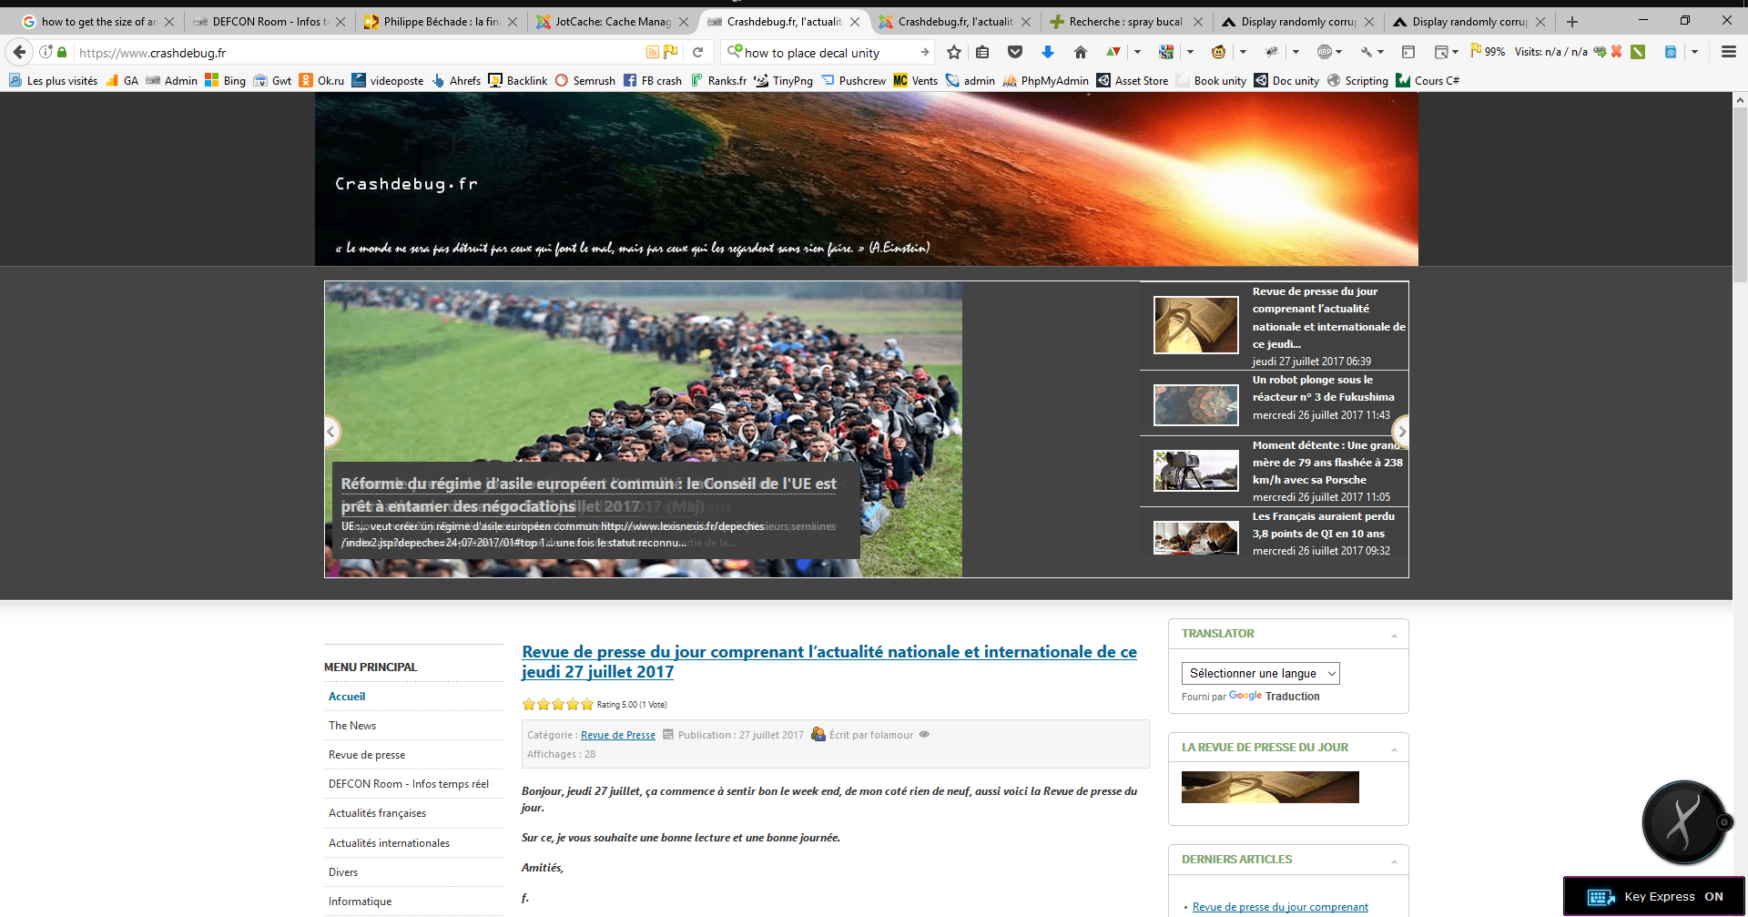The height and width of the screenshot is (917, 1748).
Task: Open the Sélectionner une langue dropdown
Action: tap(1260, 673)
